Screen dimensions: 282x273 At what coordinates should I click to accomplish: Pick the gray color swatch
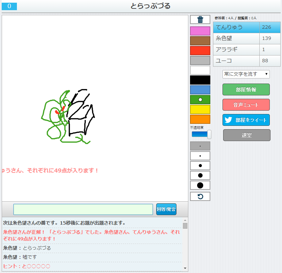(200, 60)
